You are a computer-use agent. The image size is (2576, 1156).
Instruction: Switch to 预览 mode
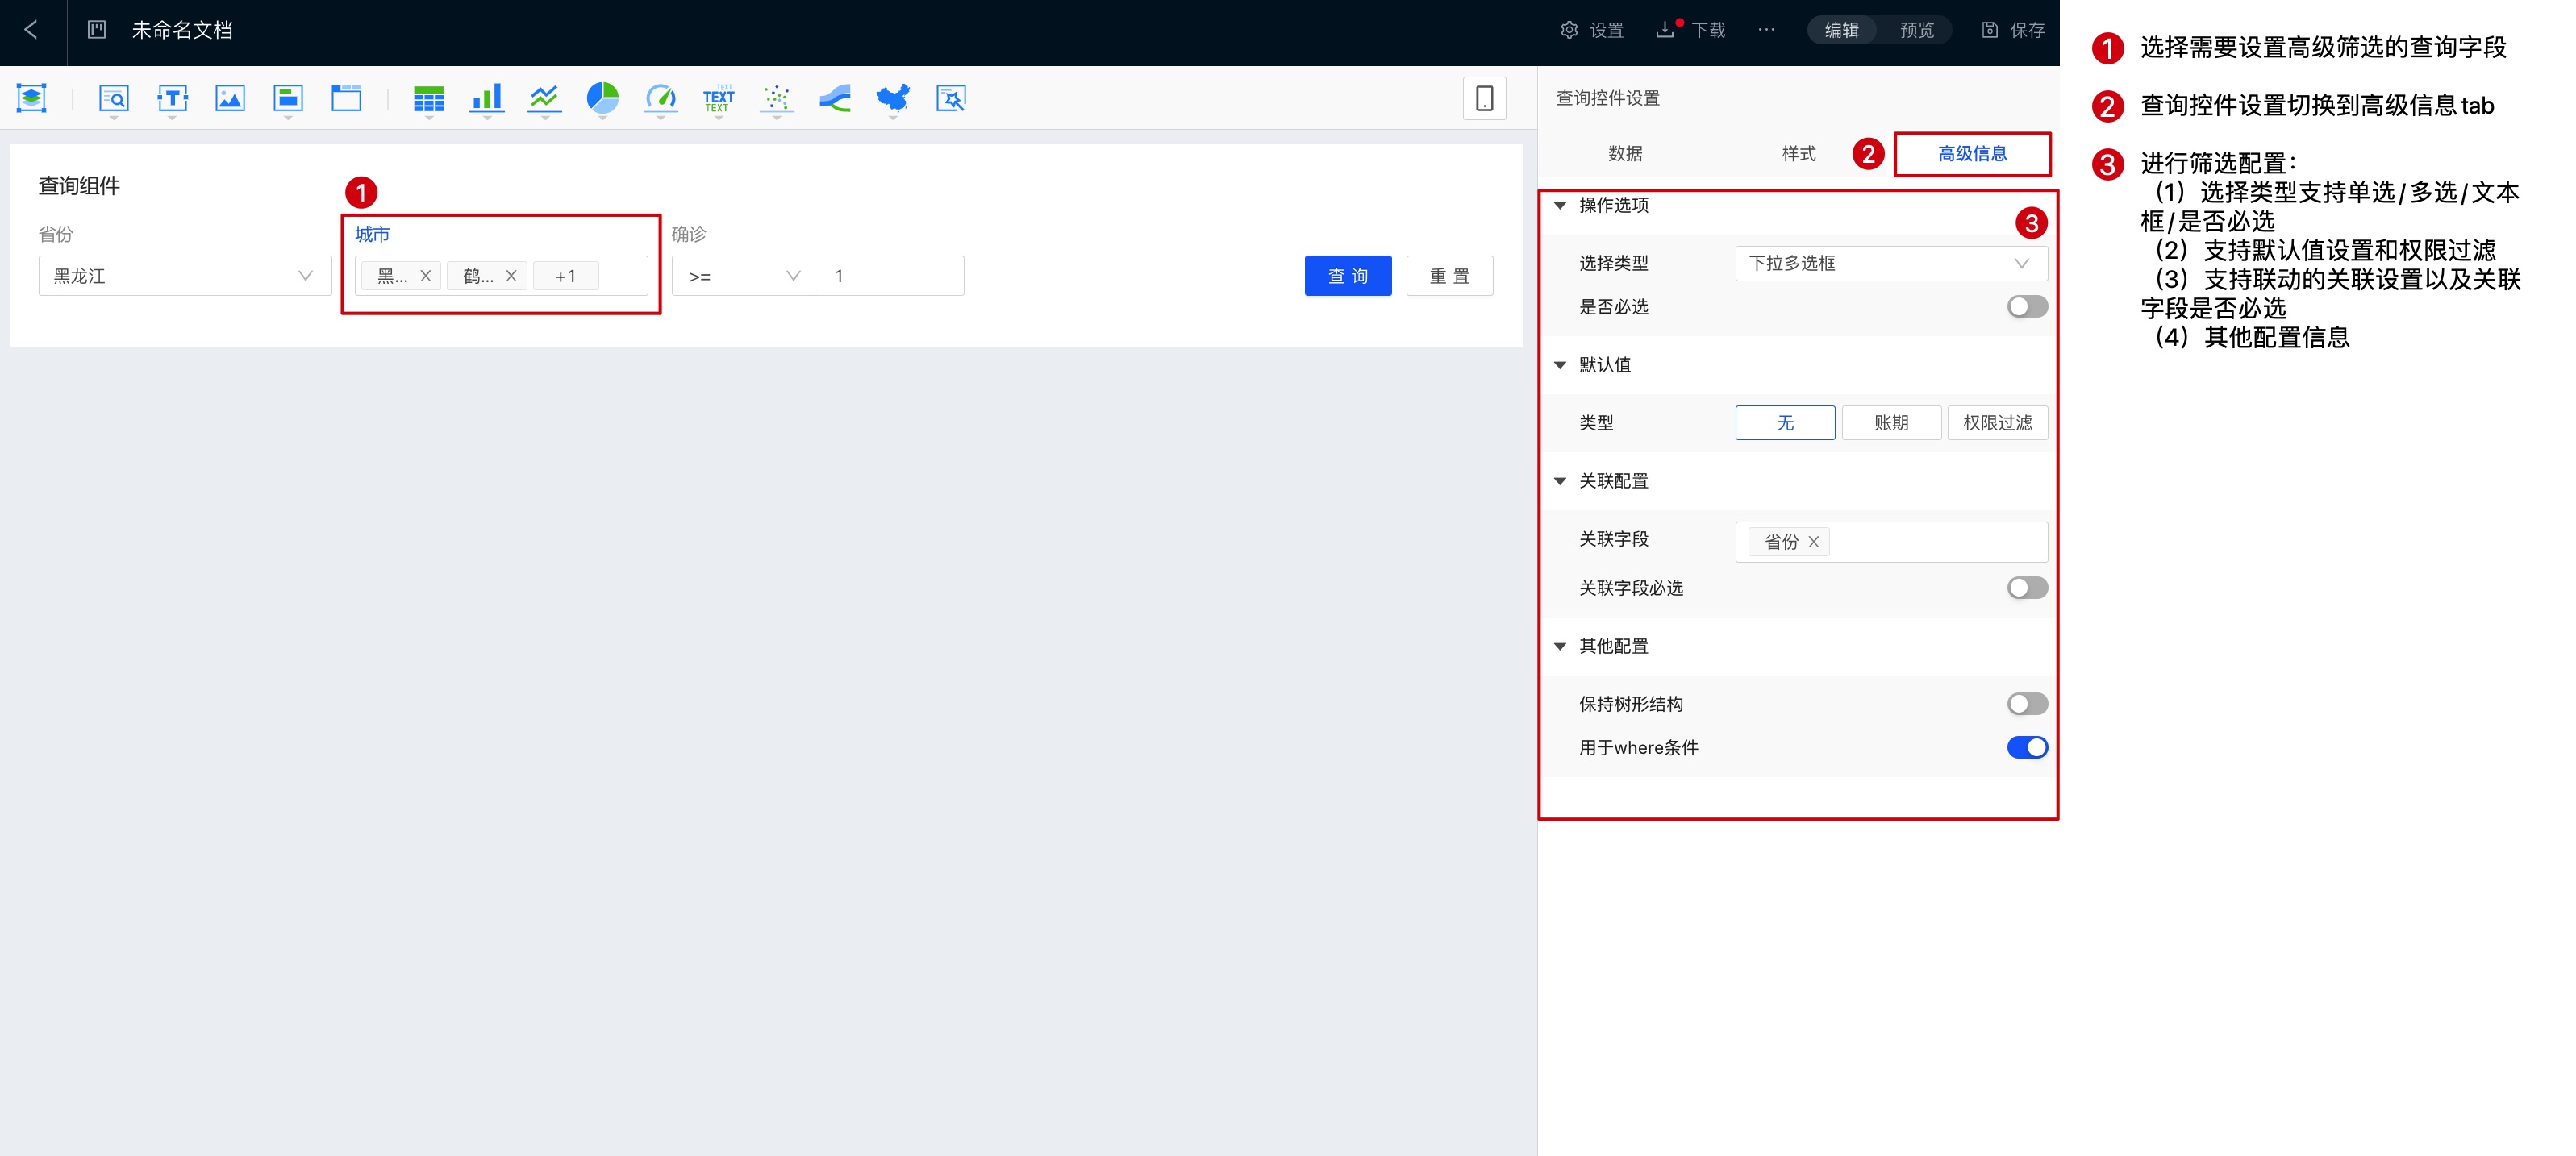(1917, 30)
